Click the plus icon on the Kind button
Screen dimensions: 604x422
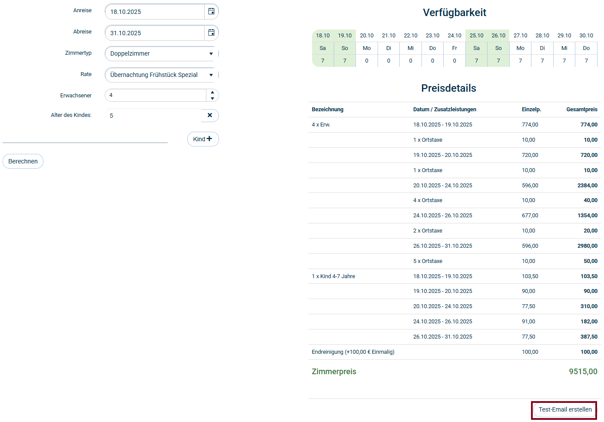[209, 139]
